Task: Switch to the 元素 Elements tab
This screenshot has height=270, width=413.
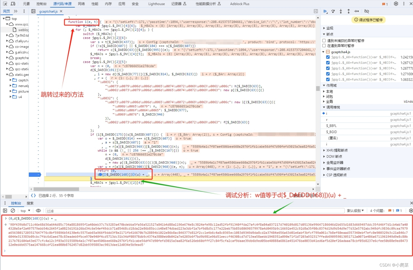Action: point(26,4)
